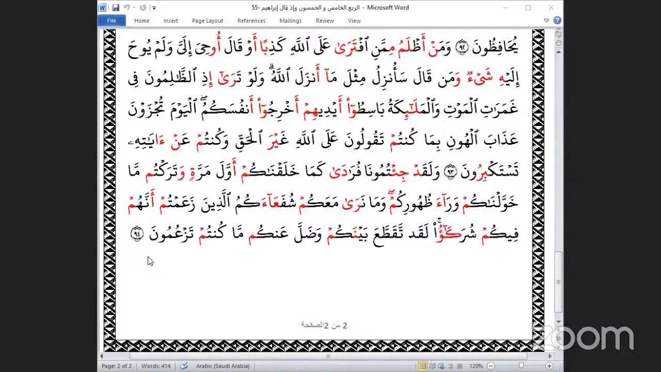This screenshot has height=372, width=661.
Task: Click the page number footer text
Action: coord(324,325)
